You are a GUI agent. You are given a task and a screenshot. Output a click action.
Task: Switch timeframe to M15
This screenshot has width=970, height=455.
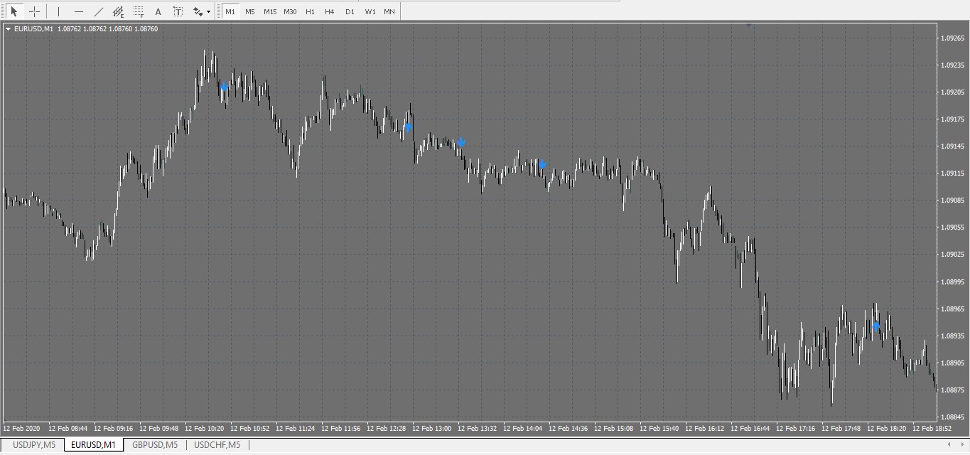[270, 11]
